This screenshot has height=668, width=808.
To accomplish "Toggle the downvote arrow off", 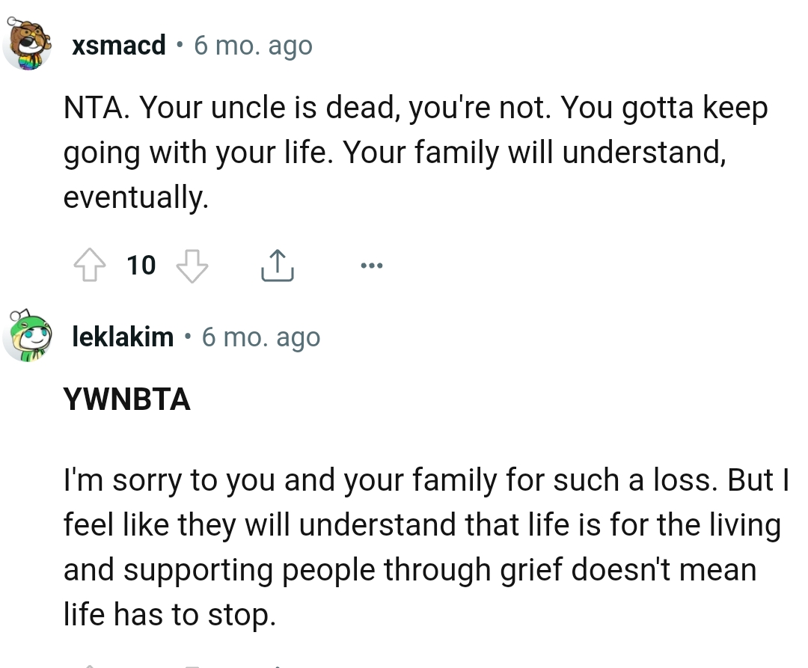I will (x=192, y=265).
